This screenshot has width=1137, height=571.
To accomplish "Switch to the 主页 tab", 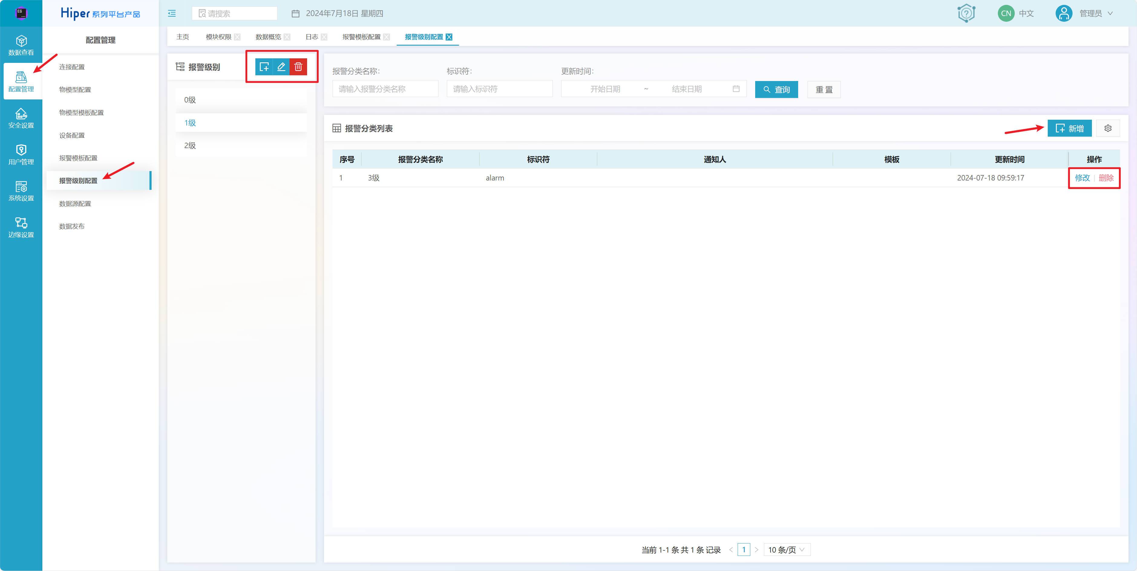I will [x=182, y=37].
